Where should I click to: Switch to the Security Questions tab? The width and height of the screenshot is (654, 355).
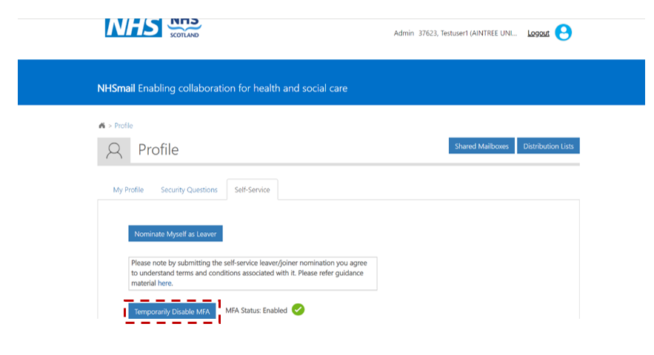point(189,189)
